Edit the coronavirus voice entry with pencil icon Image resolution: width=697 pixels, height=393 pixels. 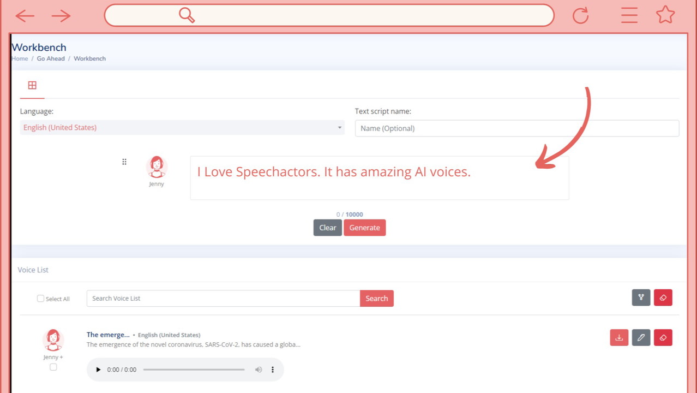coord(641,338)
